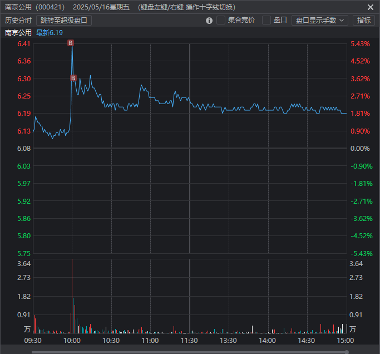Open the 盘口显示手数 dropdown
The height and width of the screenshot is (354, 380).
(319, 20)
